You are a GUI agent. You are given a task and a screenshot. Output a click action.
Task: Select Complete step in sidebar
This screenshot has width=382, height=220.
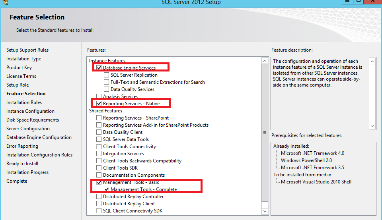pyautogui.click(x=17, y=181)
